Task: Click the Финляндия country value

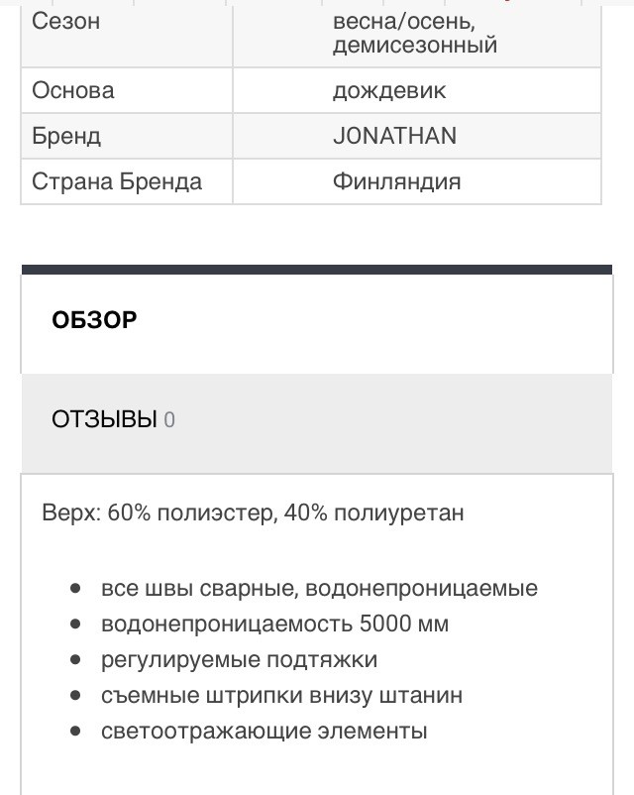Action: pos(397,181)
